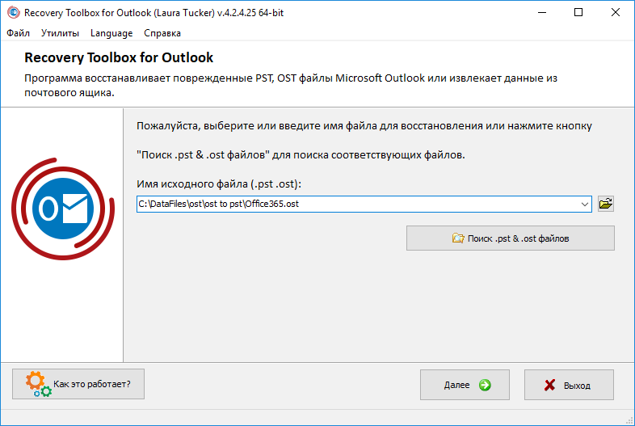Viewport: 635px width, 426px height.
Task: Close the Recovery Toolbox window
Action: pos(616,13)
